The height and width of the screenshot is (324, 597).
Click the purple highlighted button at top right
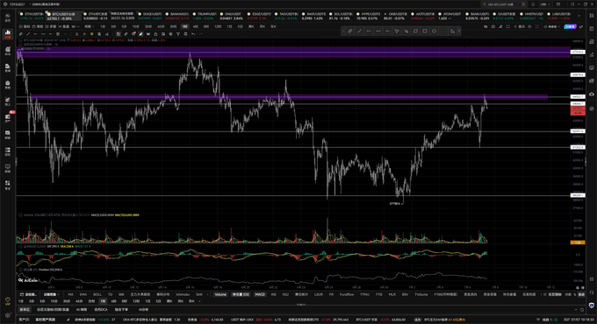pyautogui.click(x=571, y=27)
